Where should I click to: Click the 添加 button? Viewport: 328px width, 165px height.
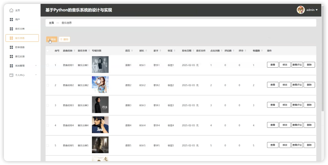pyautogui.click(x=52, y=39)
